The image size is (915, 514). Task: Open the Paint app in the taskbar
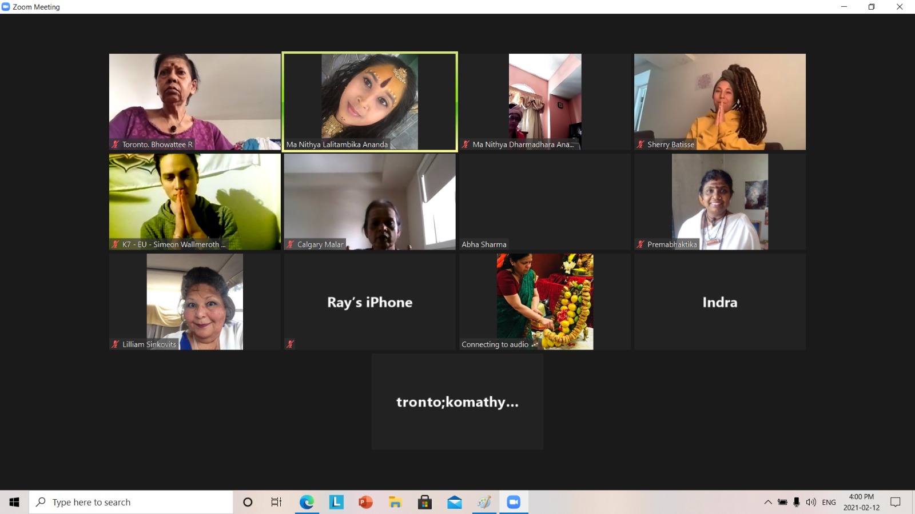point(484,502)
